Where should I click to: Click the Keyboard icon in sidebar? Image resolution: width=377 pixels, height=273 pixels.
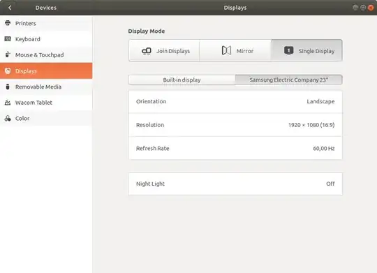tap(8, 38)
